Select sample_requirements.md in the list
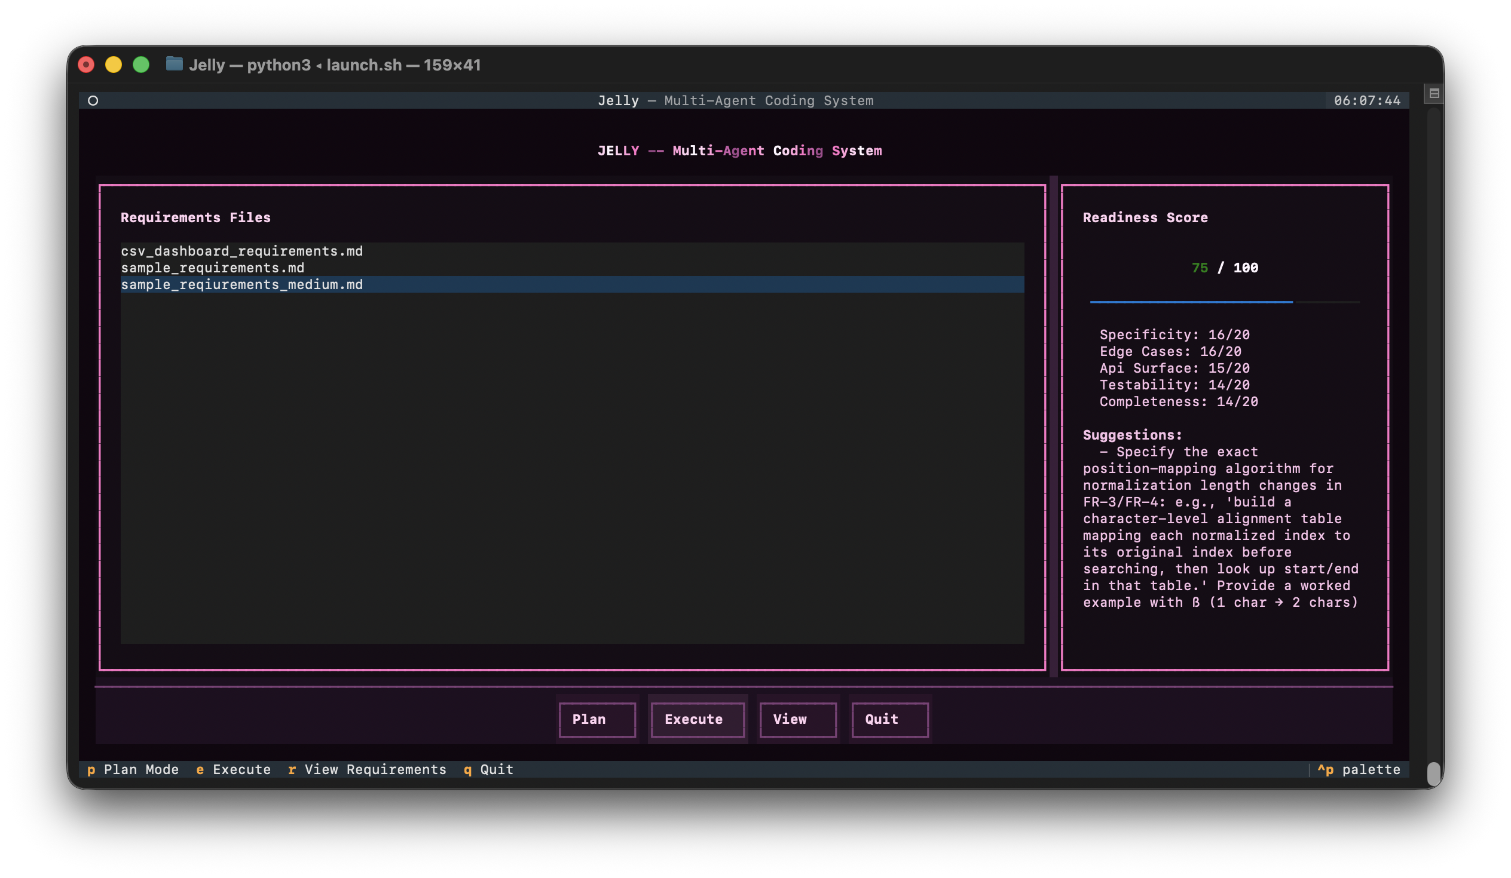 tap(212, 268)
